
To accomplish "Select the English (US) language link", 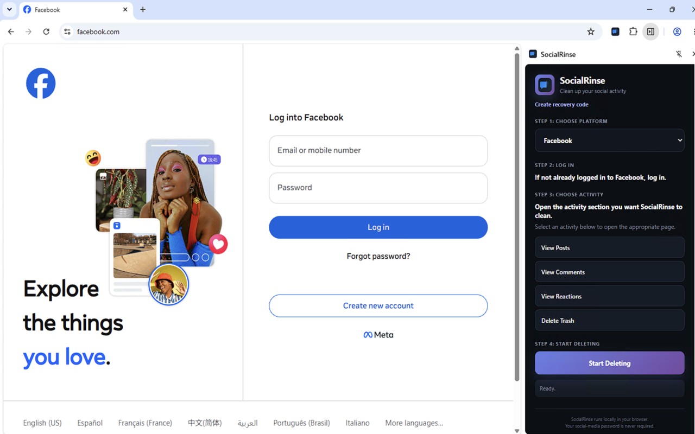I will pos(42,423).
